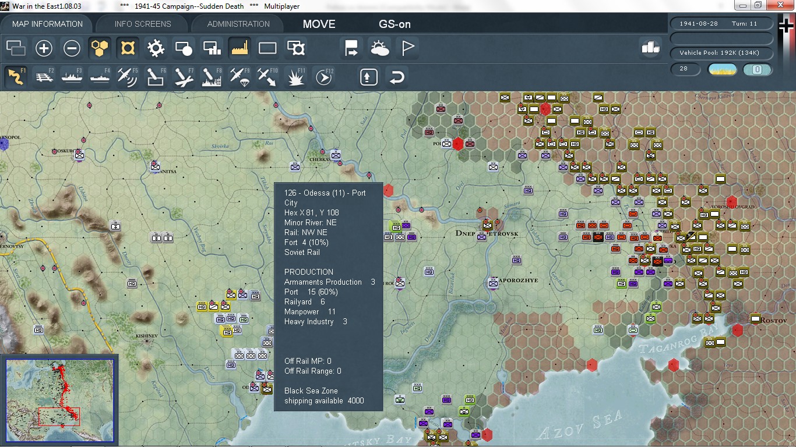Activate the F11 explosion attack mode
This screenshot has width=796, height=447.
point(295,77)
